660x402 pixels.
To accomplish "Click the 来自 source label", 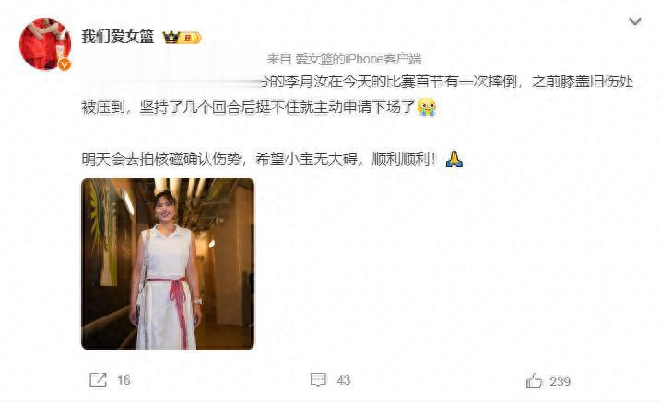I will pyautogui.click(x=279, y=59).
